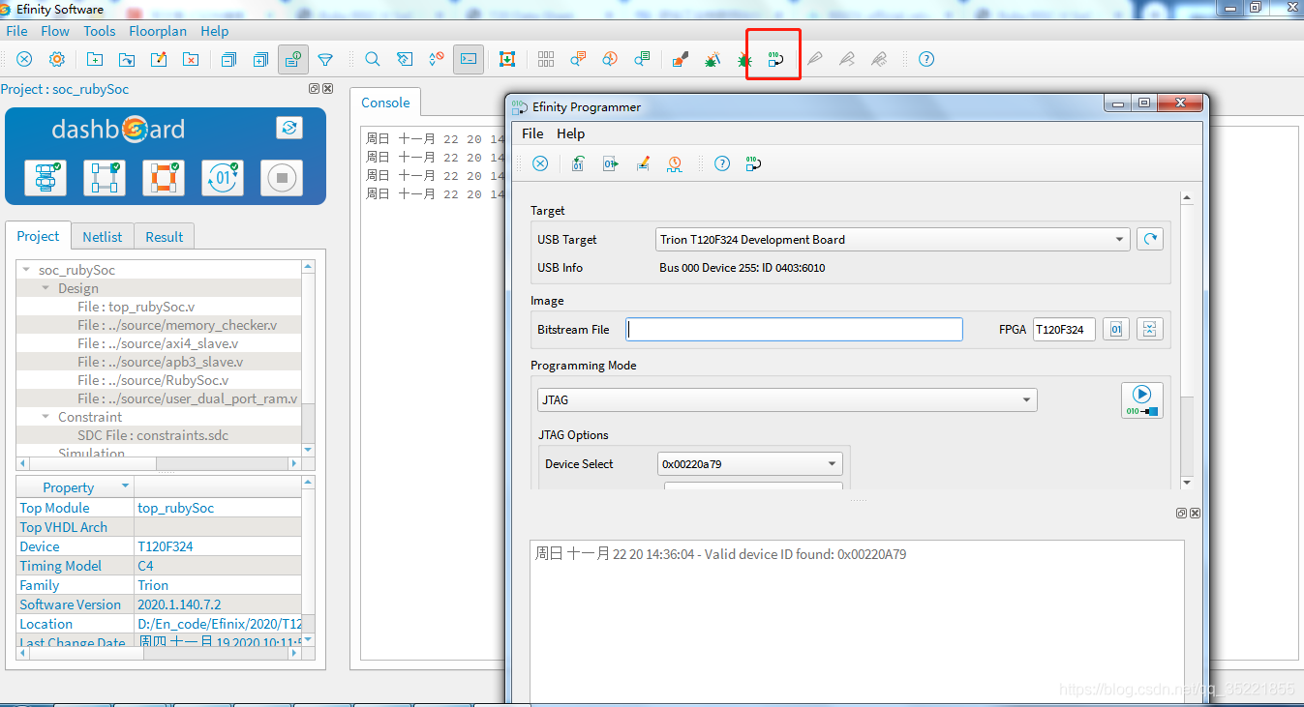Click Exit icon in Programmer toolbar
This screenshot has height=707, width=1304.
click(x=540, y=163)
